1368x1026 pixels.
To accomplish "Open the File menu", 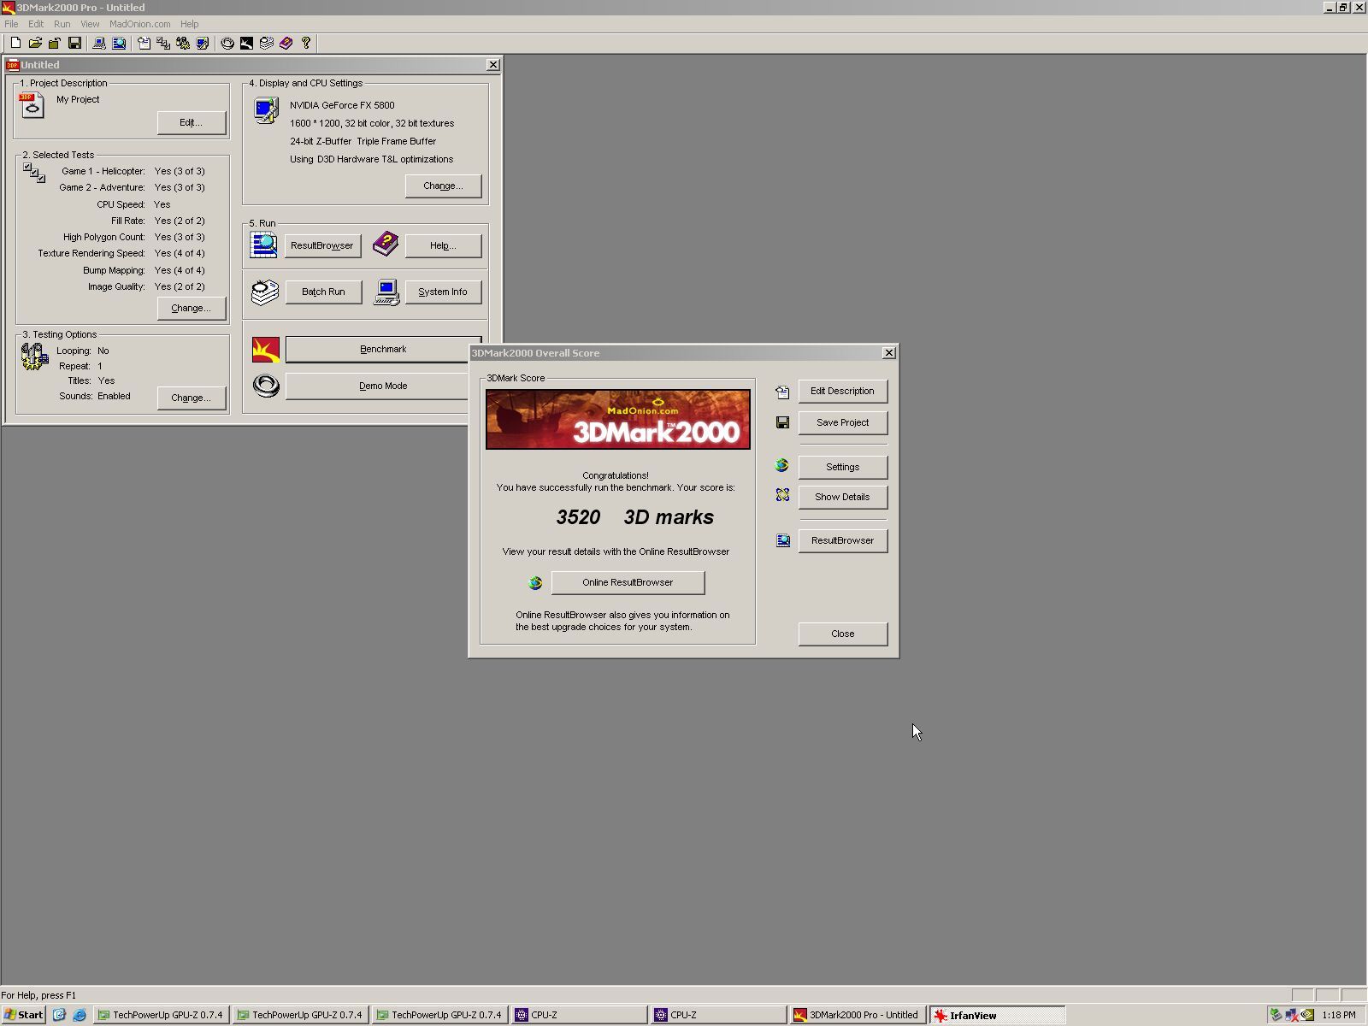I will pyautogui.click(x=11, y=24).
